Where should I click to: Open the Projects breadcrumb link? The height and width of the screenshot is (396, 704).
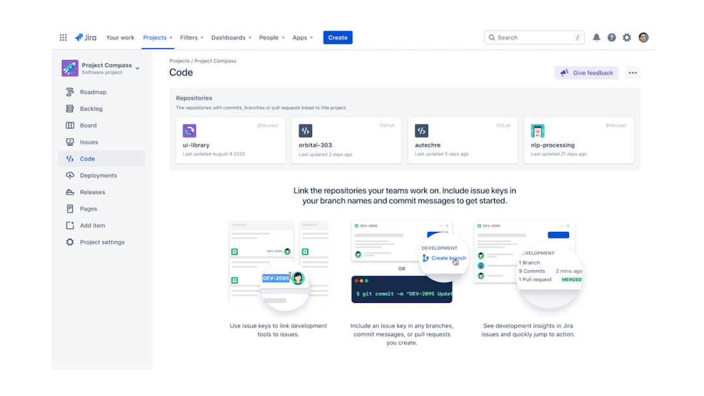click(x=179, y=60)
